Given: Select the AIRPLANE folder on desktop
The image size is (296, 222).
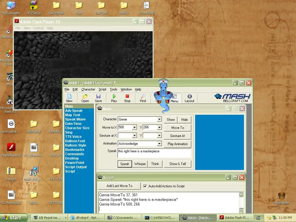Looking at the screenshot, I should [34, 126].
